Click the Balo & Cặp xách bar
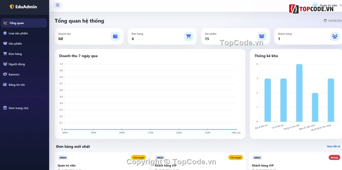Image resolution: width=342 pixels, height=170 pixels. point(315,107)
